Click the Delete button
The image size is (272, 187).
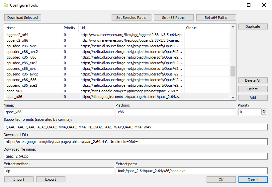[x=253, y=89]
